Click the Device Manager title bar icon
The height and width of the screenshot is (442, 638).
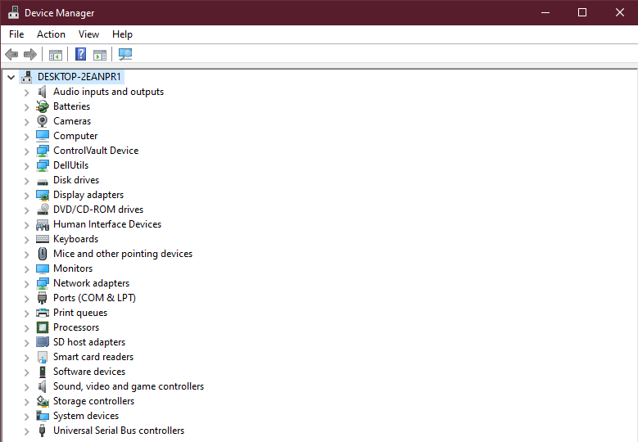click(x=13, y=12)
